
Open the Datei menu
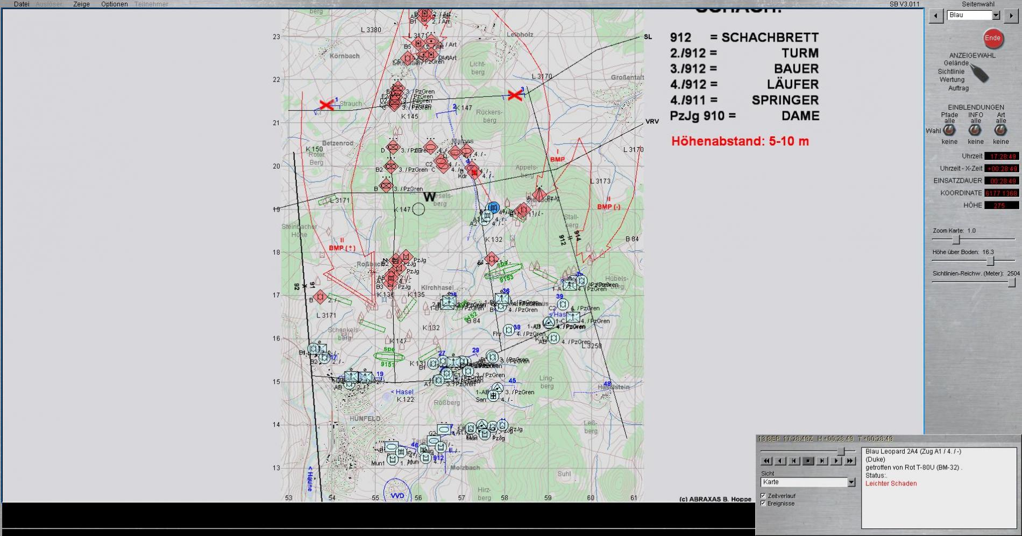[22, 4]
